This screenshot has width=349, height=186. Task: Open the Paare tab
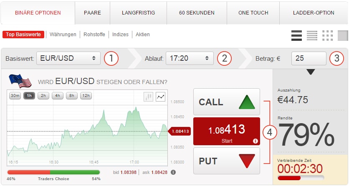pyautogui.click(x=92, y=13)
